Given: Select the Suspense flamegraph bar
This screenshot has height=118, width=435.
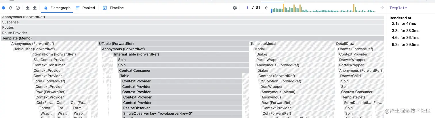Looking at the screenshot, I should [x=192, y=22].
